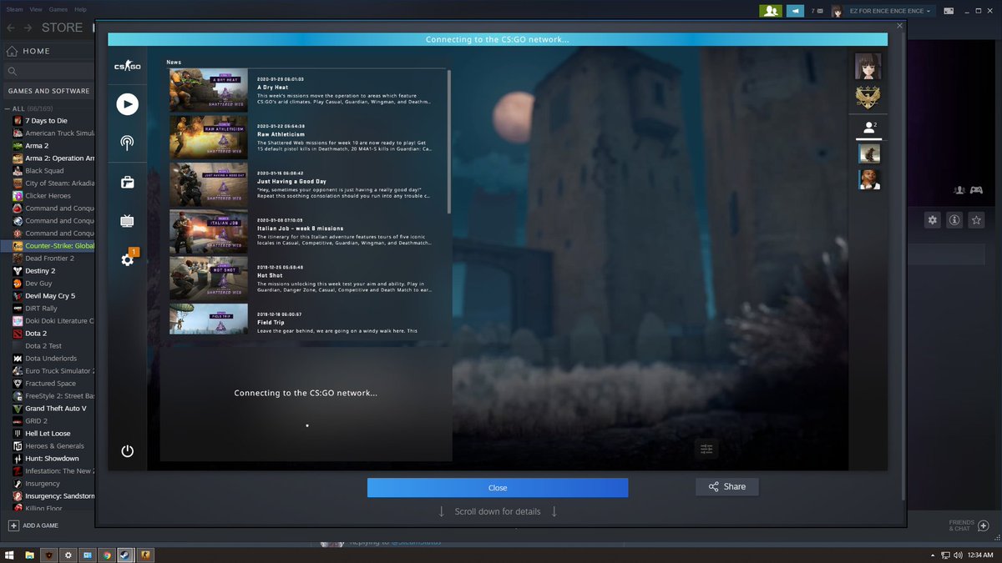Select Destiny 2 in library

point(40,271)
